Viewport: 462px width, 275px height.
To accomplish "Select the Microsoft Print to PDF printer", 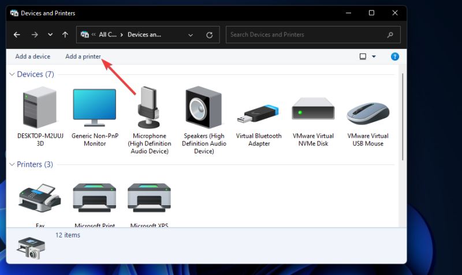I will click(94, 199).
